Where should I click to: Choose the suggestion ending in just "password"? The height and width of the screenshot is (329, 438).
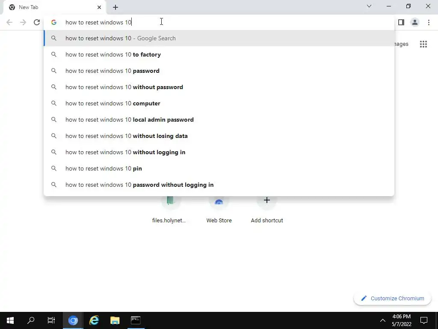pyautogui.click(x=219, y=71)
